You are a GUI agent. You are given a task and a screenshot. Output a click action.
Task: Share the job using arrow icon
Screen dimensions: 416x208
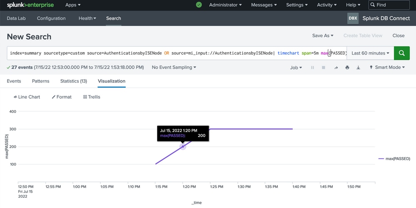click(x=336, y=68)
